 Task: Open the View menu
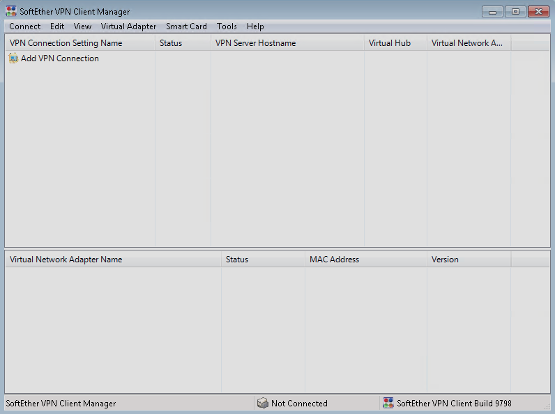(82, 26)
